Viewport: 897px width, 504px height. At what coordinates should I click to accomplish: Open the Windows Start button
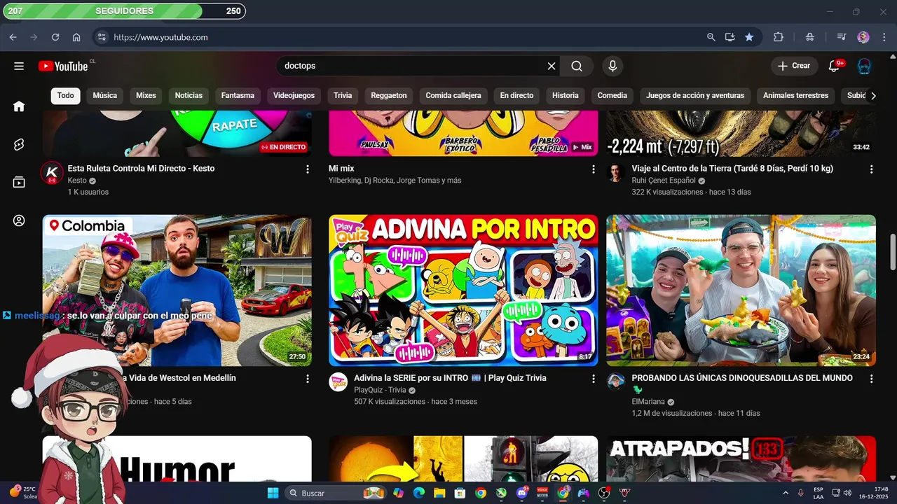click(273, 493)
